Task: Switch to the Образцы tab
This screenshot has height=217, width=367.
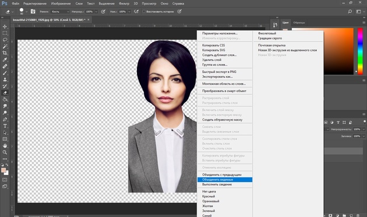Action: click(299, 23)
